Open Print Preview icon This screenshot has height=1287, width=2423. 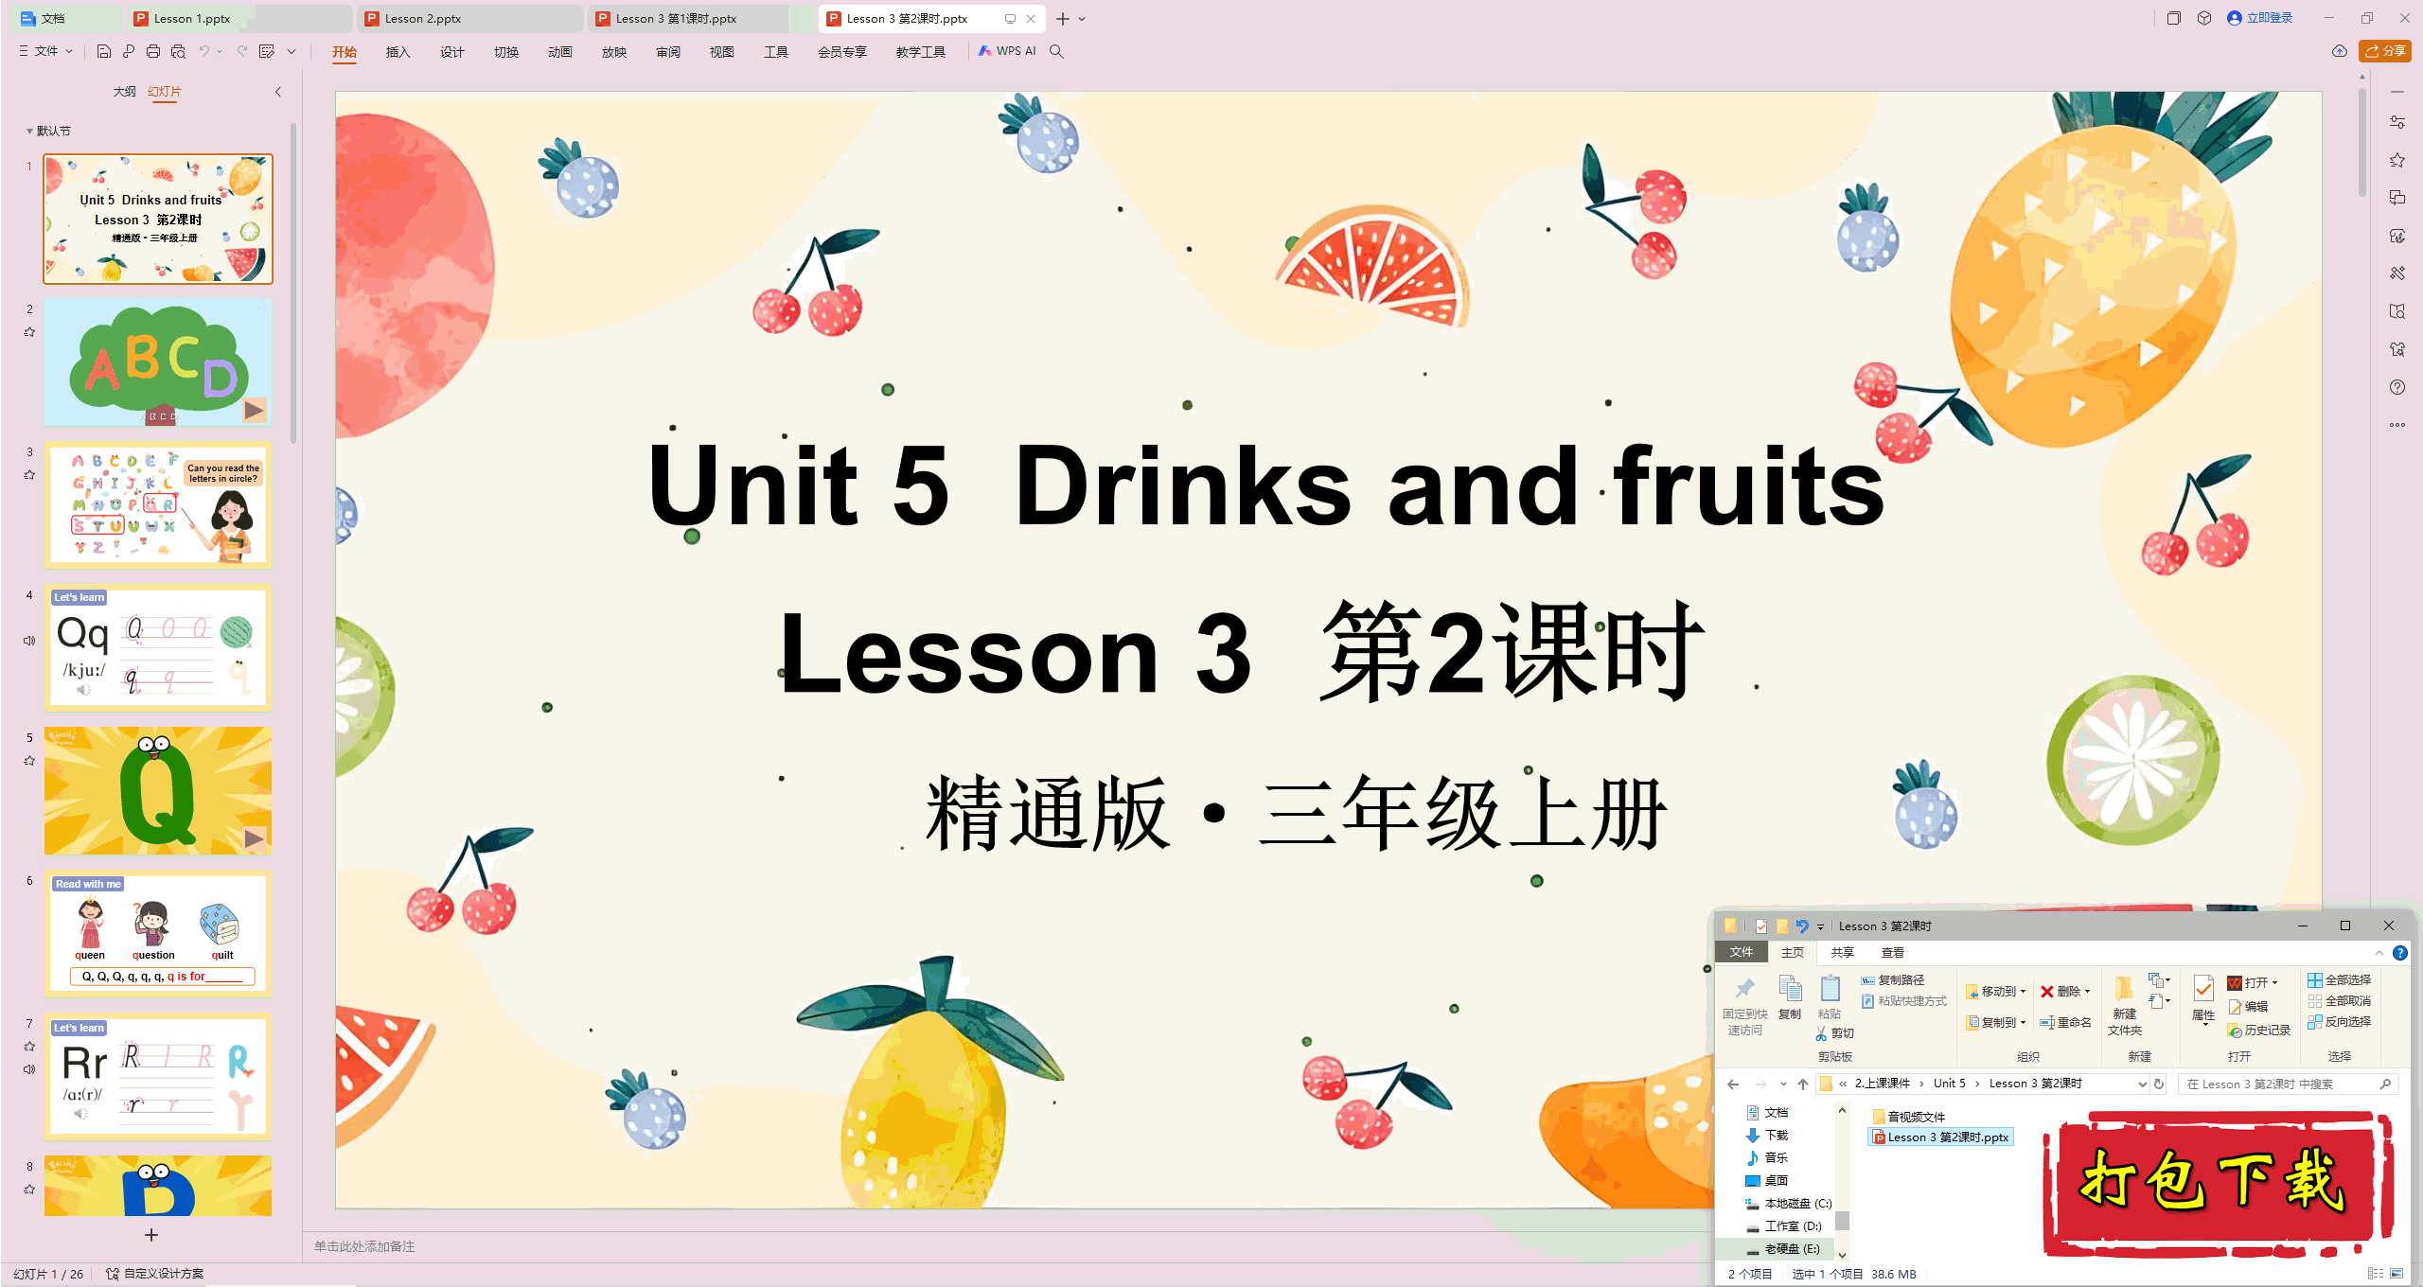[x=178, y=51]
